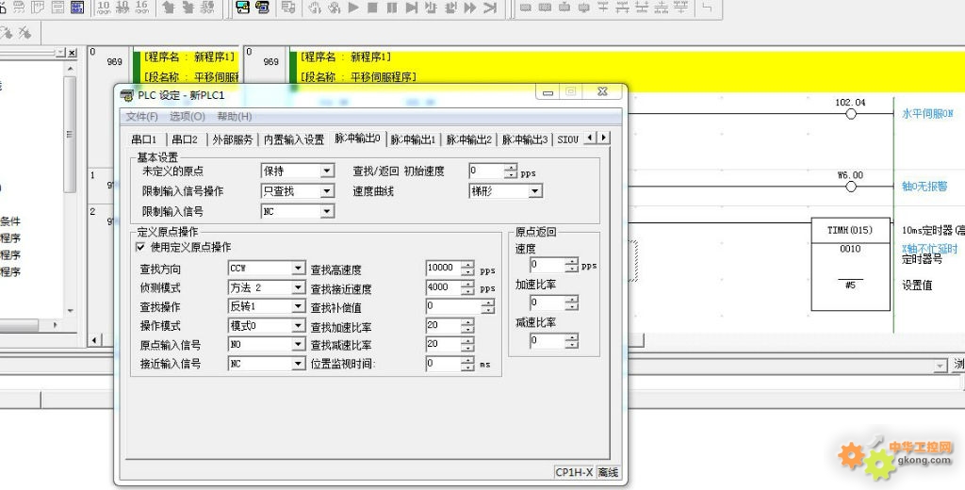The height and width of the screenshot is (490, 965).
Task: Click the 离线 status bar entry
Action: coord(608,472)
